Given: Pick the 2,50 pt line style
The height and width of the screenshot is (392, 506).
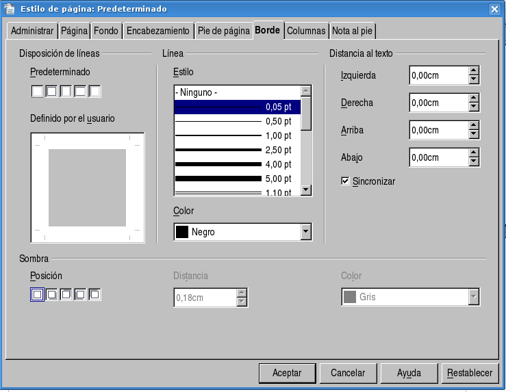Looking at the screenshot, I should (238, 150).
